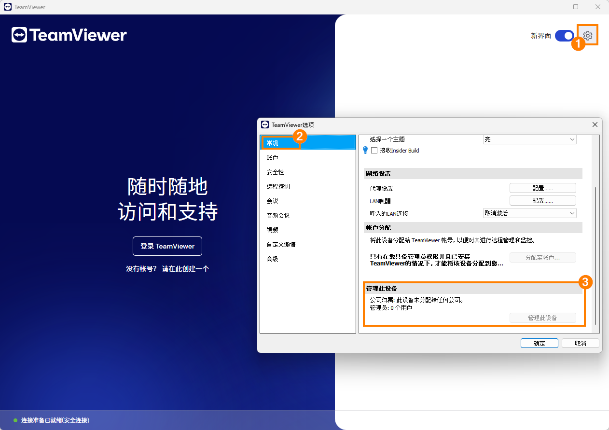Click the 网络设置 section header
Image resolution: width=609 pixels, height=430 pixels.
point(473,174)
